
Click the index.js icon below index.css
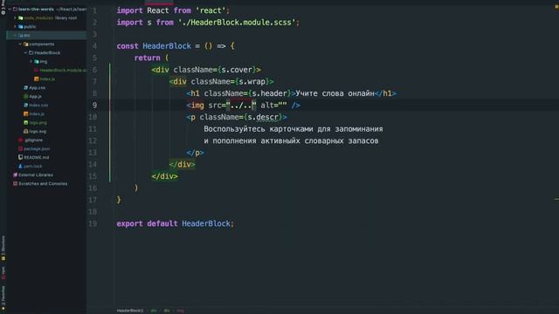(x=26, y=114)
